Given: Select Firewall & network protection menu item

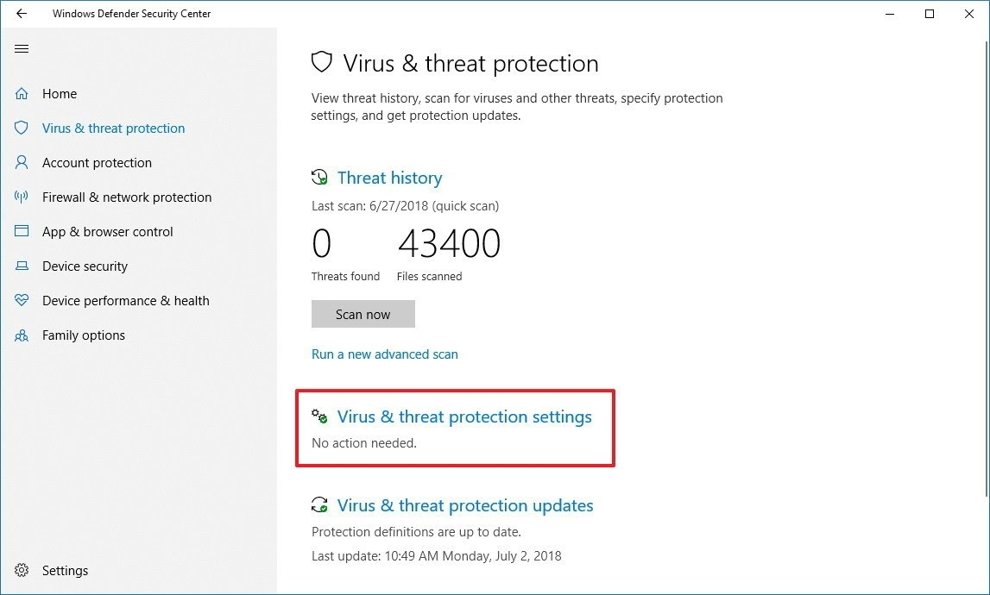Looking at the screenshot, I should (127, 197).
